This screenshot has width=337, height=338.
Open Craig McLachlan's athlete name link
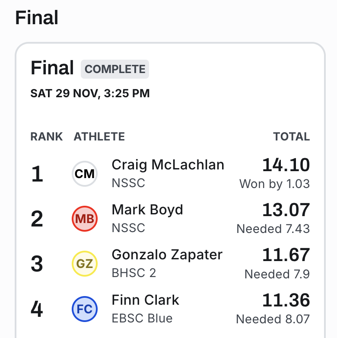168,165
